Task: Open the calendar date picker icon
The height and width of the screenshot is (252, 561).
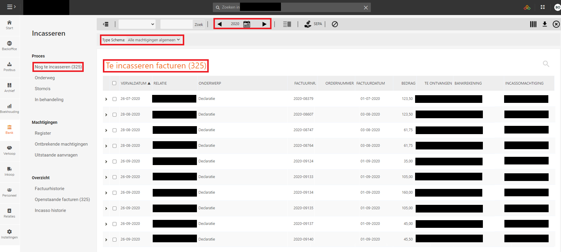Action: [247, 24]
